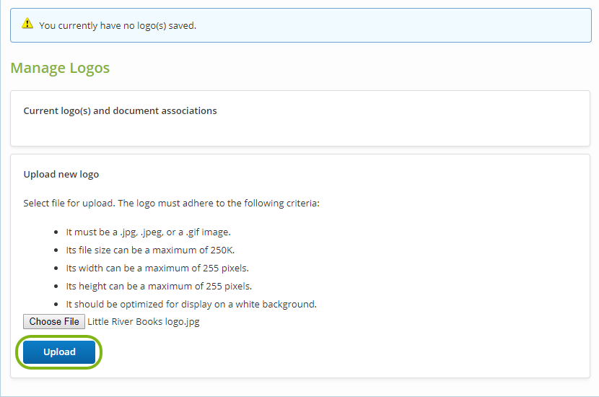Click bullet point before the width requirement

57,269
